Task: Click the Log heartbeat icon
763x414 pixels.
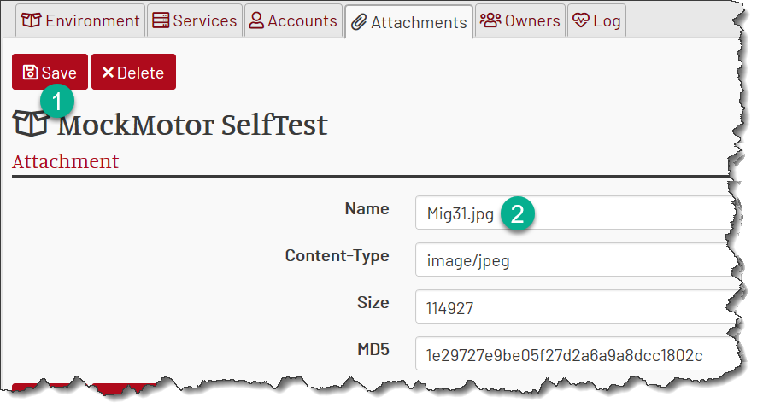Action: 581,20
